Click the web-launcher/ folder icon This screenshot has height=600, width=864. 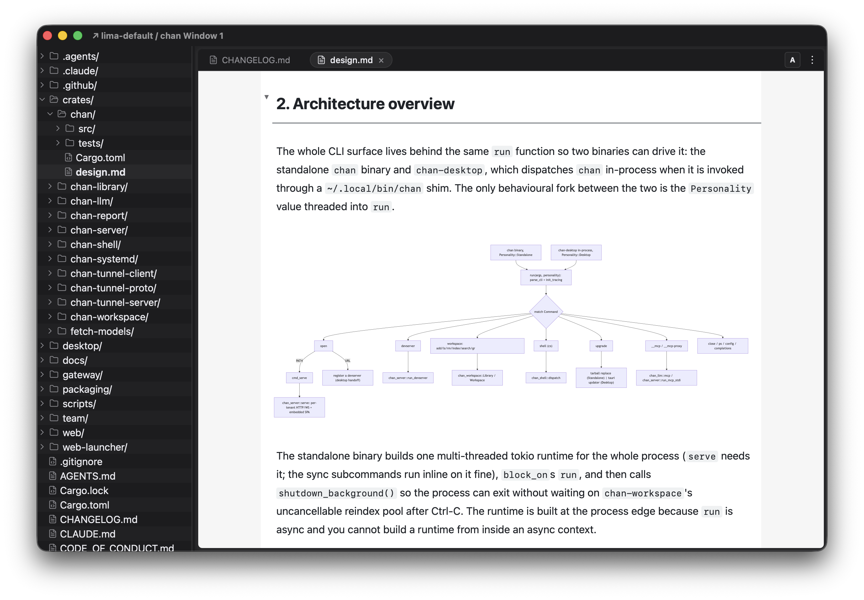pos(54,447)
